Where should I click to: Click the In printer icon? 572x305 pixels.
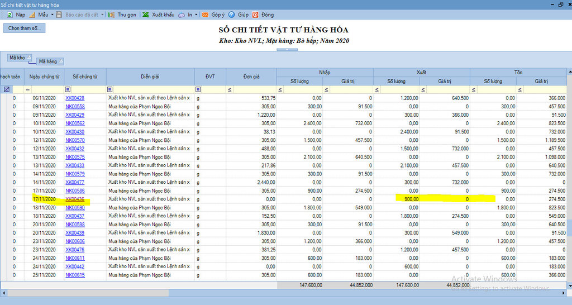tap(182, 15)
